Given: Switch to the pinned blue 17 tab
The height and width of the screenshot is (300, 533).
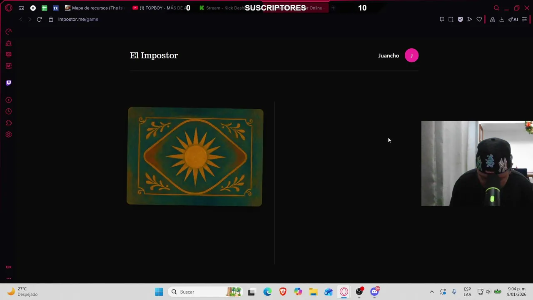Looking at the screenshot, I should tap(55, 8).
